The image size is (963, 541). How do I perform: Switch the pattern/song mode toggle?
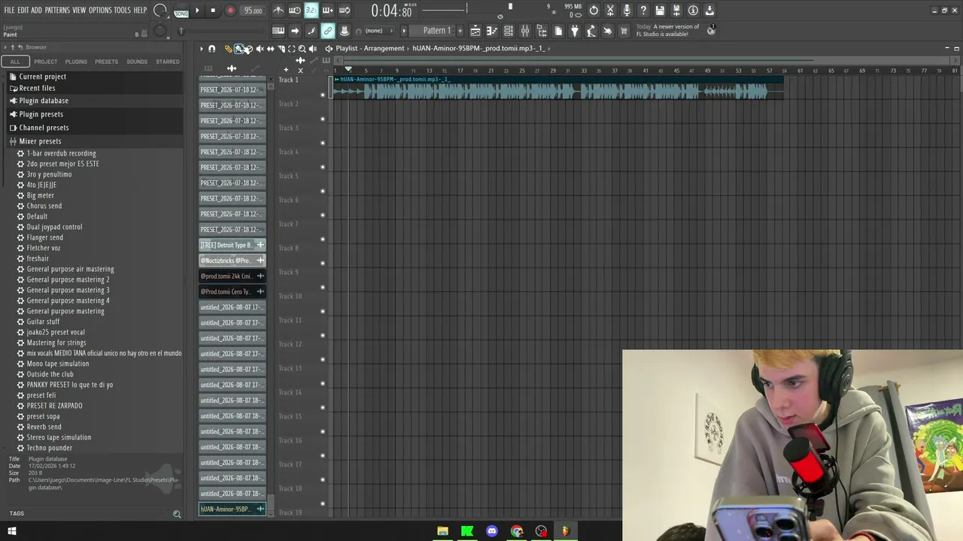coord(181,11)
